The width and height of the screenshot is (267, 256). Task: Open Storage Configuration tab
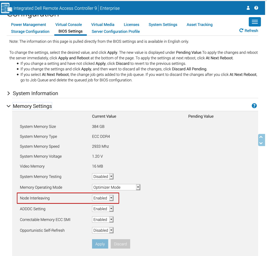[30, 31]
